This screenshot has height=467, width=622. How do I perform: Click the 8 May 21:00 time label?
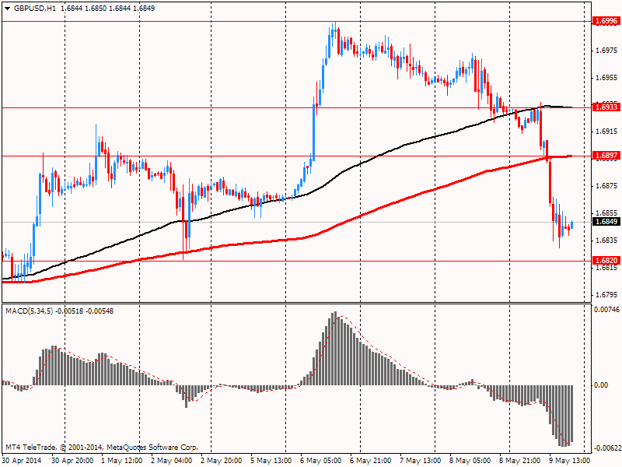point(519,461)
